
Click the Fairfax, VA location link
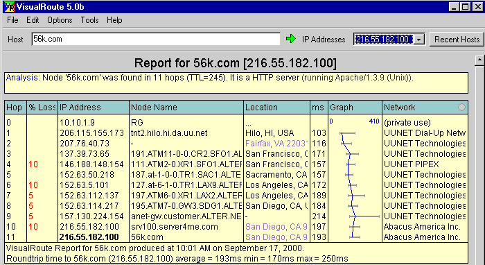[x=277, y=144]
